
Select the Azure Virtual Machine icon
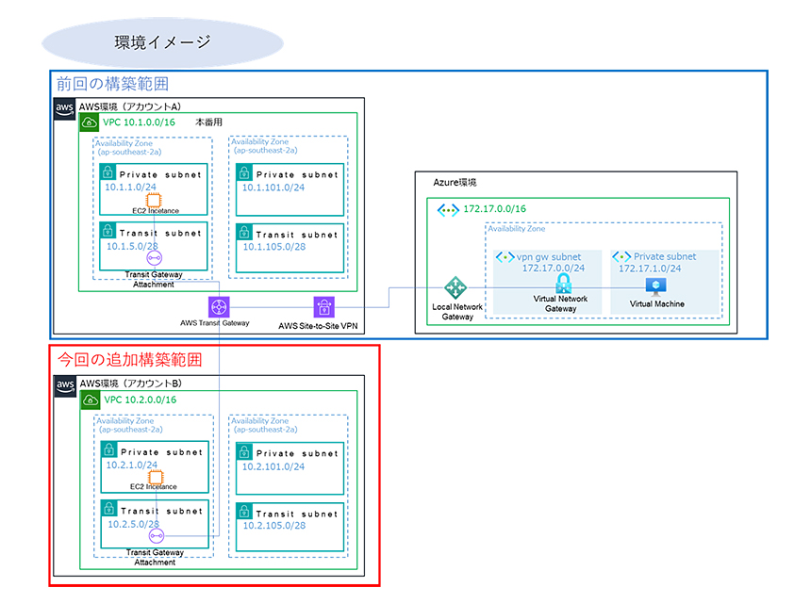point(655,286)
